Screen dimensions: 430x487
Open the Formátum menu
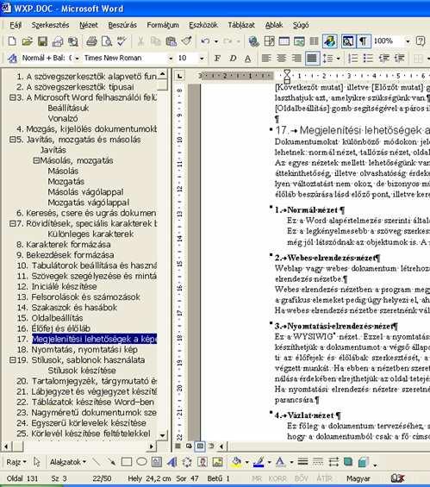point(163,25)
